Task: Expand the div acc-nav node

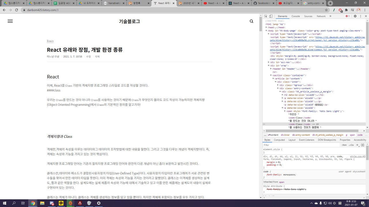Action: 269,62
